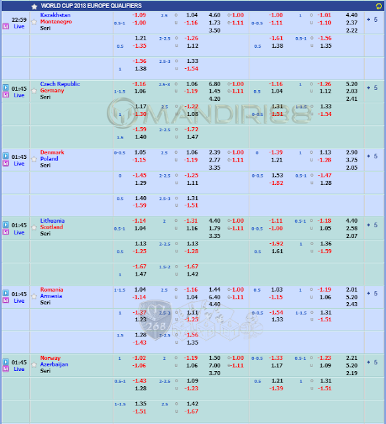Click the Czech Republic team name

point(60,84)
